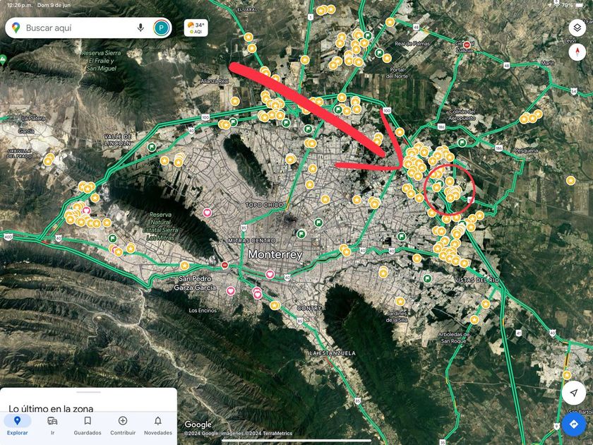This screenshot has width=593, height=445.
Task: Tap the Real de Palmas label
Action: pyautogui.click(x=412, y=44)
